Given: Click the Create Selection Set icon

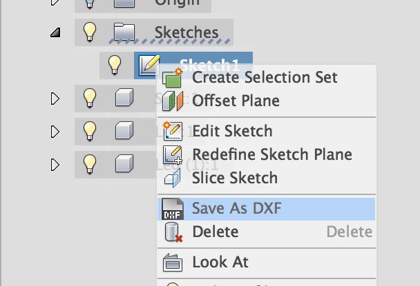Looking at the screenshot, I should click(x=172, y=78).
